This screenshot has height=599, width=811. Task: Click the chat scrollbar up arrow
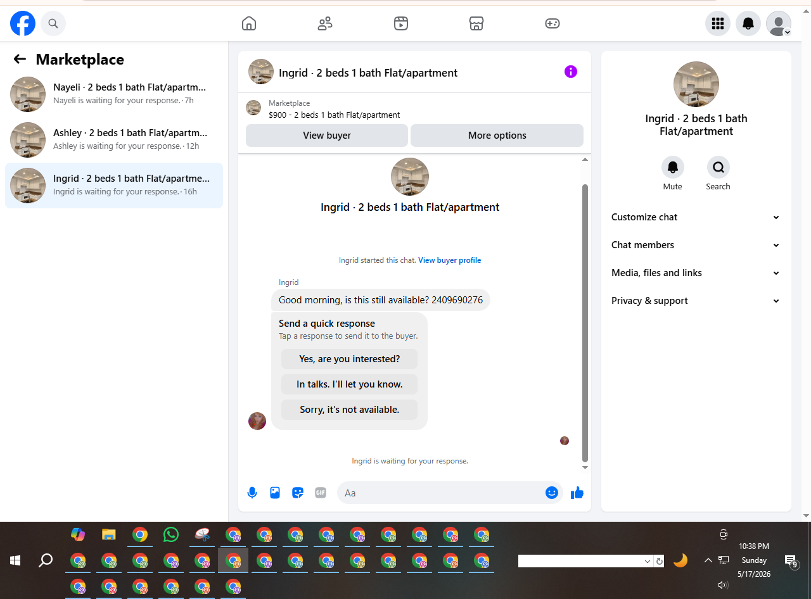point(585,160)
